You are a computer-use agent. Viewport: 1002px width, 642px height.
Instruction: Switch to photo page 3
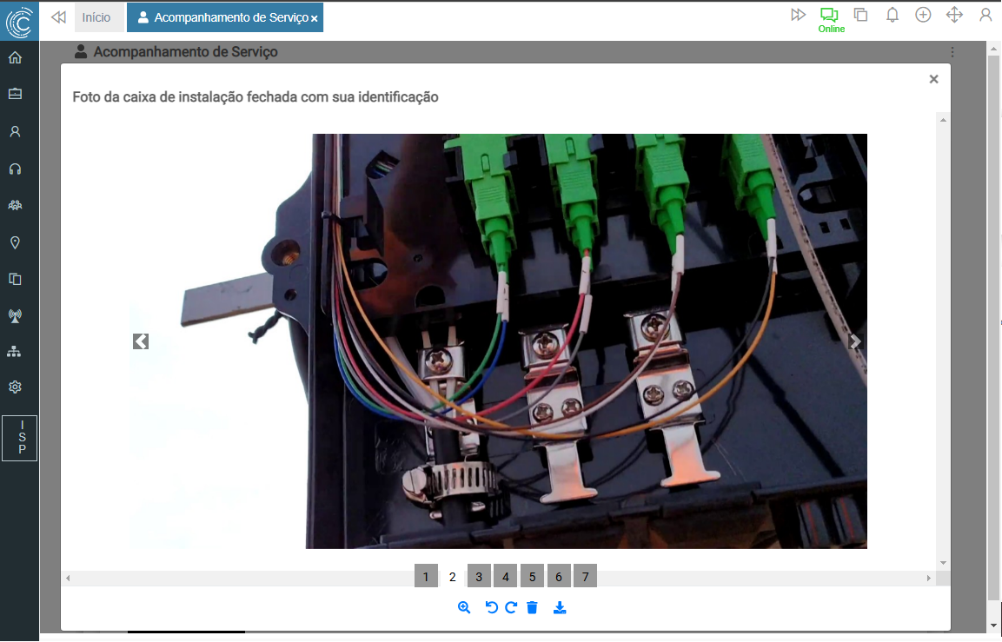coord(479,577)
